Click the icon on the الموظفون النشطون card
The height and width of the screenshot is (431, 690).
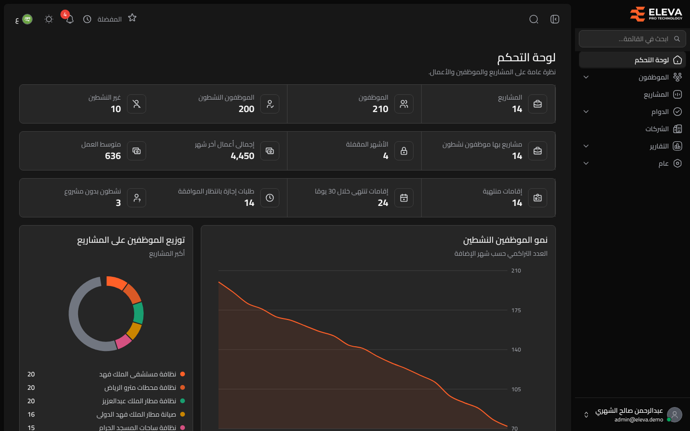pyautogui.click(x=270, y=104)
